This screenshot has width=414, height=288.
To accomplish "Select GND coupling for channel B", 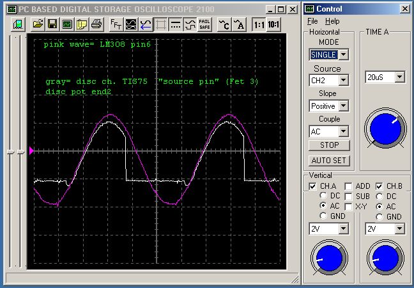I will point(380,217).
